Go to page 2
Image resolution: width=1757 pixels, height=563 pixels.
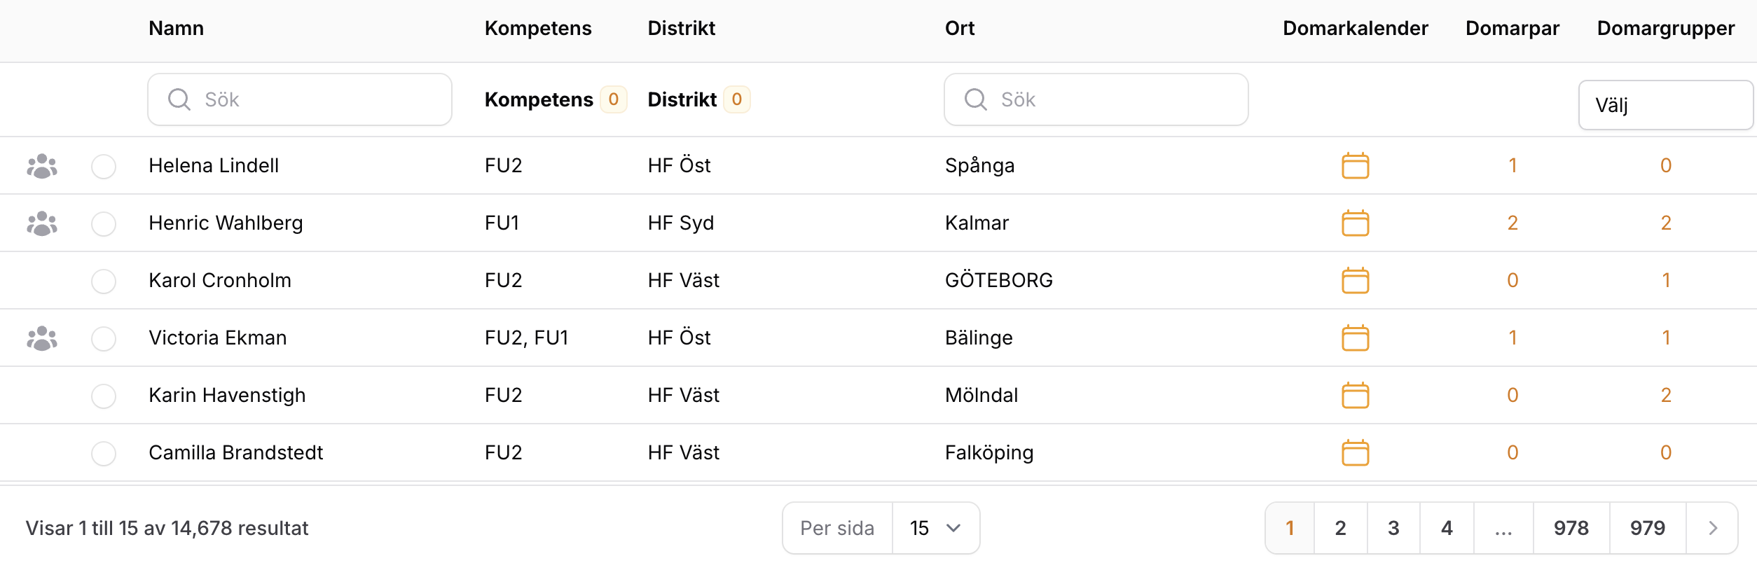[x=1340, y=528]
